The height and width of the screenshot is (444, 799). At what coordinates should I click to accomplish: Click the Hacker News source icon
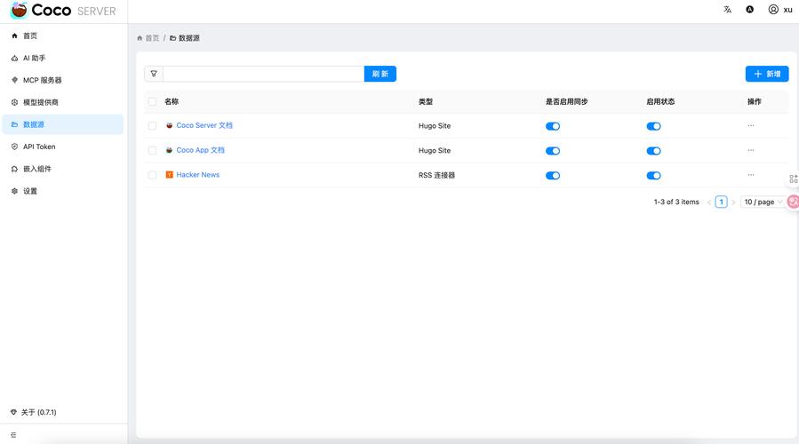[169, 175]
